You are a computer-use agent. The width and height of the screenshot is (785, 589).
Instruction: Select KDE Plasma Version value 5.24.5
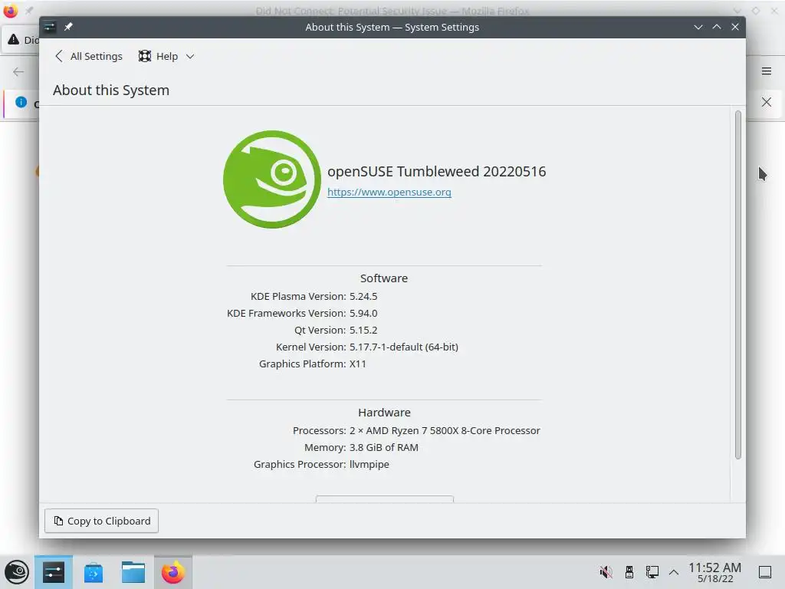pyautogui.click(x=363, y=297)
